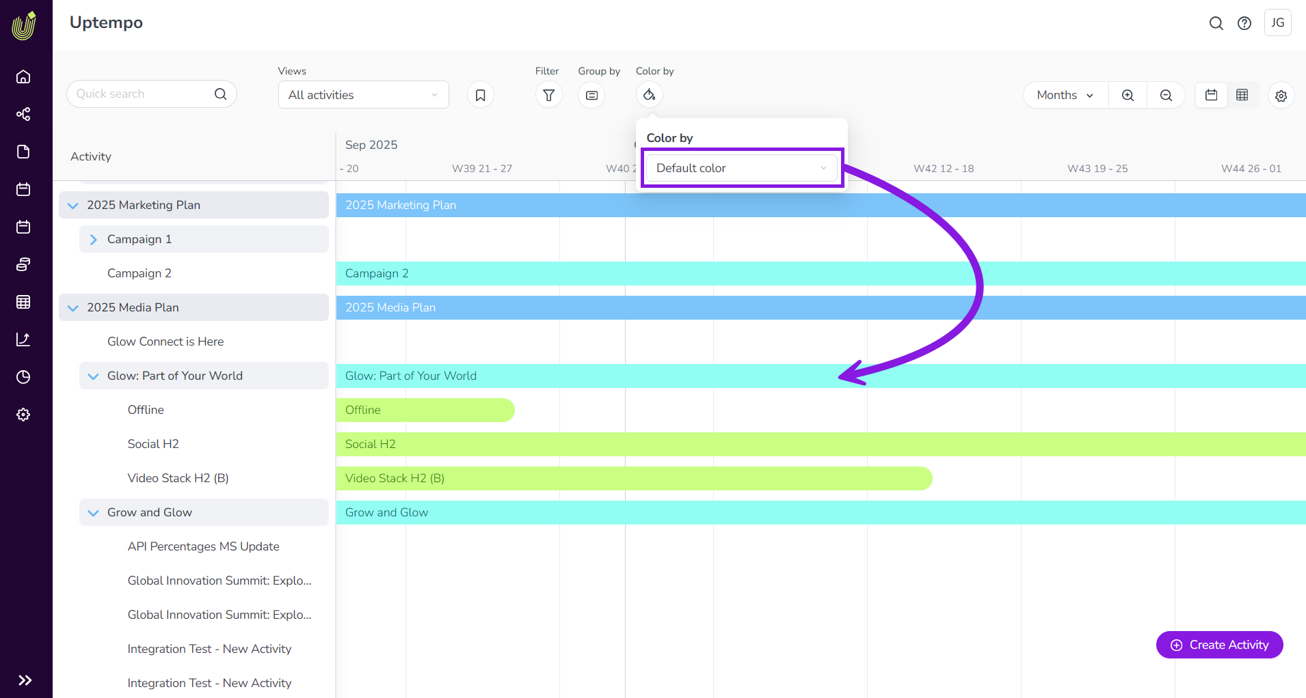Switch to calendar view toggle
Image resolution: width=1306 pixels, height=698 pixels.
1211,95
